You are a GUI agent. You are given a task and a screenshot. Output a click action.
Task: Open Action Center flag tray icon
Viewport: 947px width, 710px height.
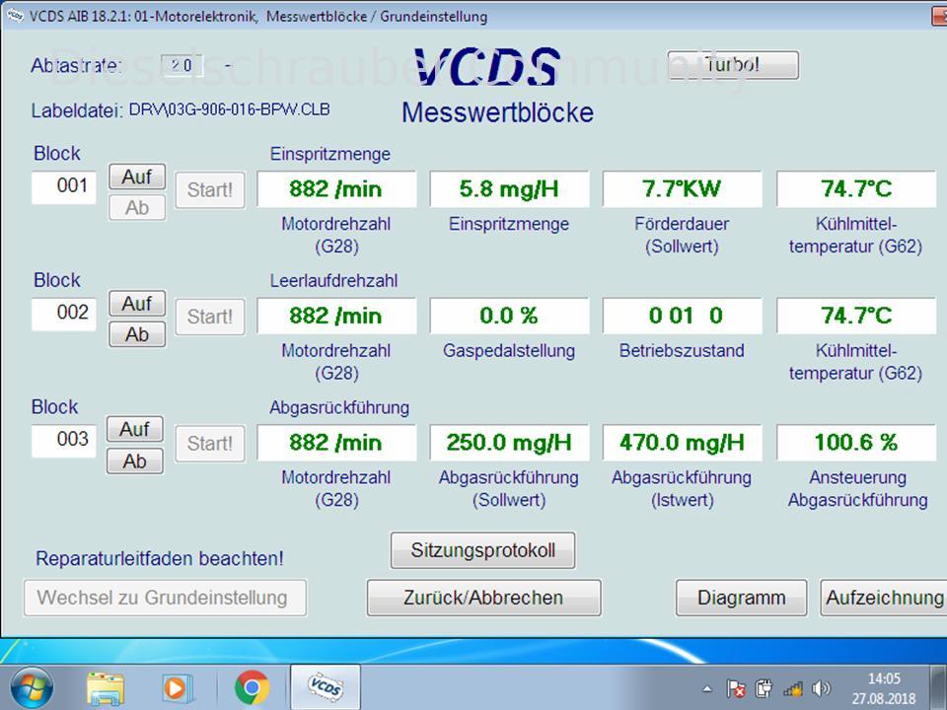[x=736, y=688]
